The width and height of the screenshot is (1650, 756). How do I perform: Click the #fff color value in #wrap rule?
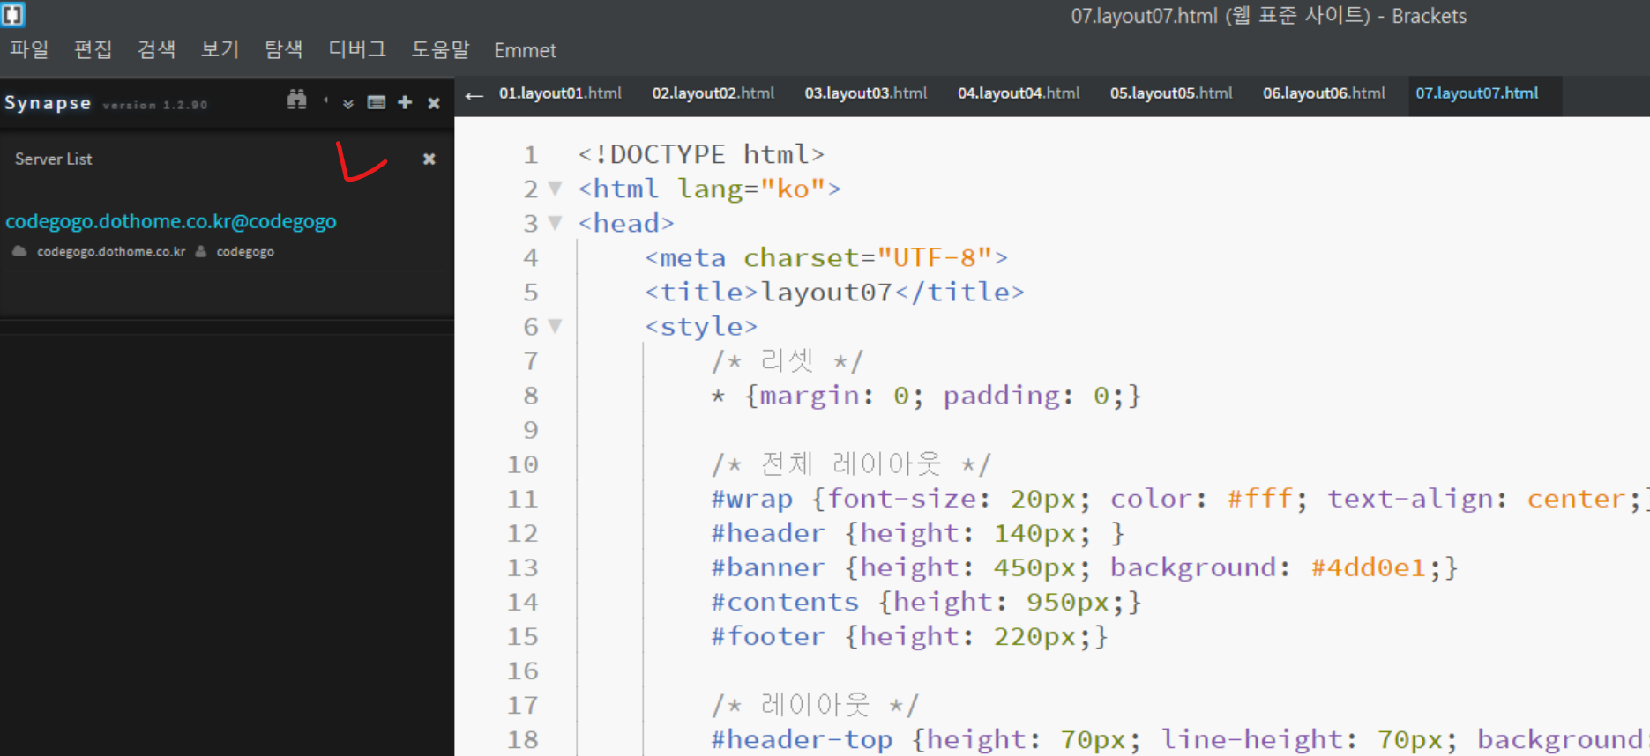pos(1260,499)
